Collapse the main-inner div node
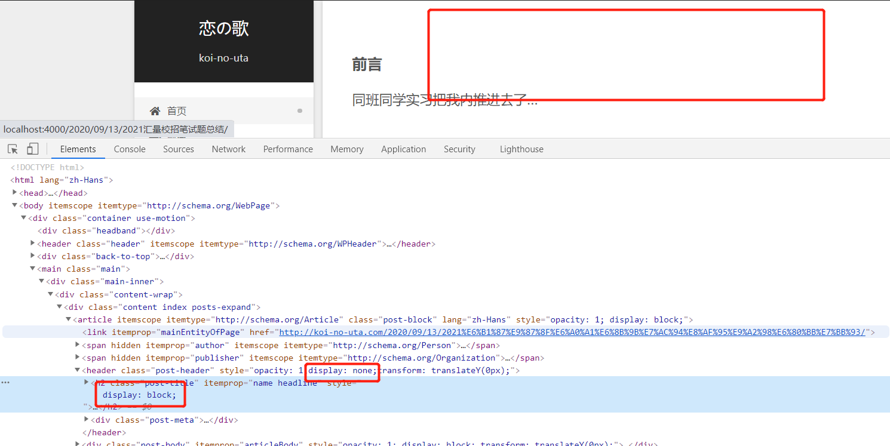Image resolution: width=890 pixels, height=446 pixels. pyautogui.click(x=42, y=281)
